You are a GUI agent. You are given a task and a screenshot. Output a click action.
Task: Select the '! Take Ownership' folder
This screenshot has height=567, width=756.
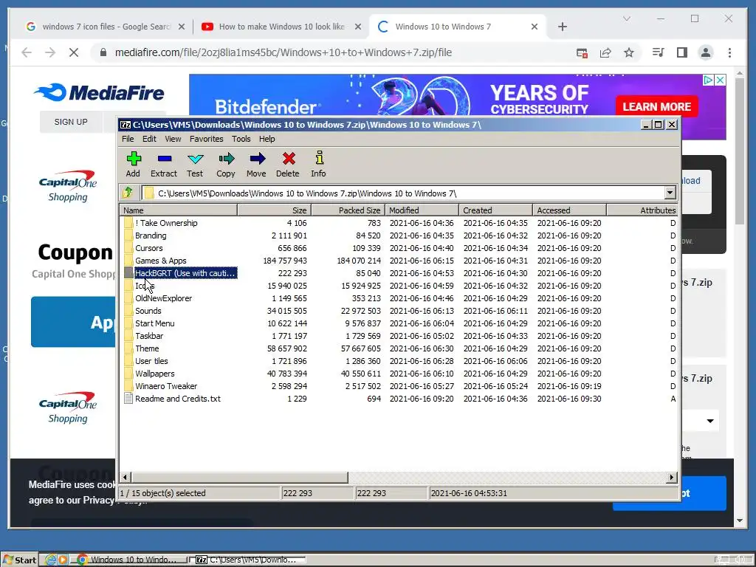(x=166, y=223)
